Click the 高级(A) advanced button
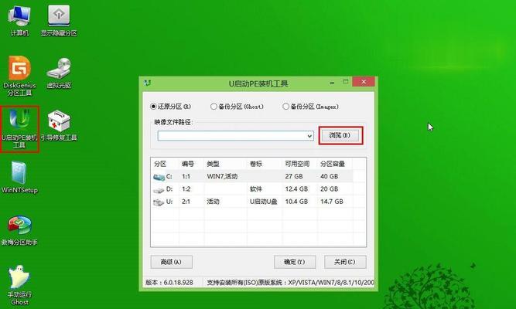Image resolution: width=516 pixels, height=309 pixels. 172,262
